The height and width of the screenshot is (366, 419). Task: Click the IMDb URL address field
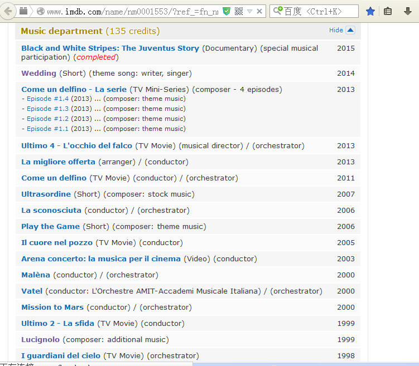133,12
